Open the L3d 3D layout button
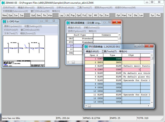The height and width of the screenshot is (122, 165). click(x=67, y=15)
